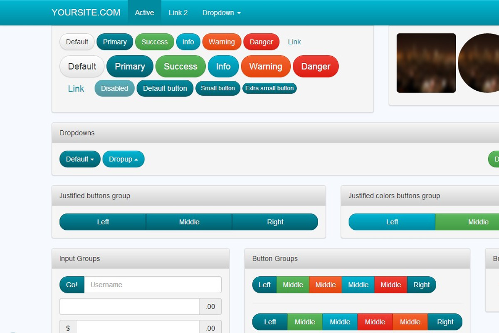499x333 pixels.
Task: Click the large Danger button
Action: tap(315, 67)
